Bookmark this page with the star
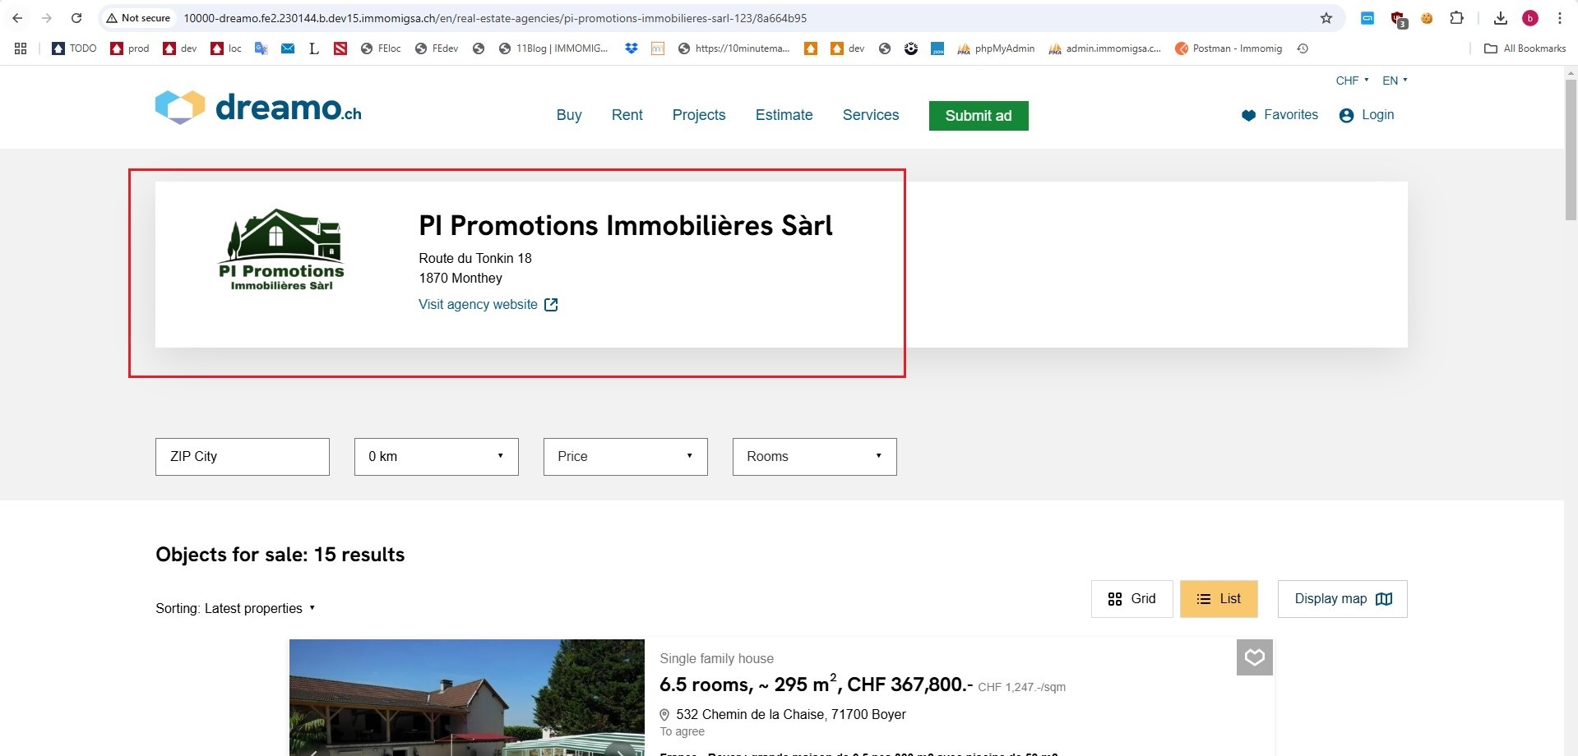This screenshot has width=1578, height=756. click(1326, 18)
